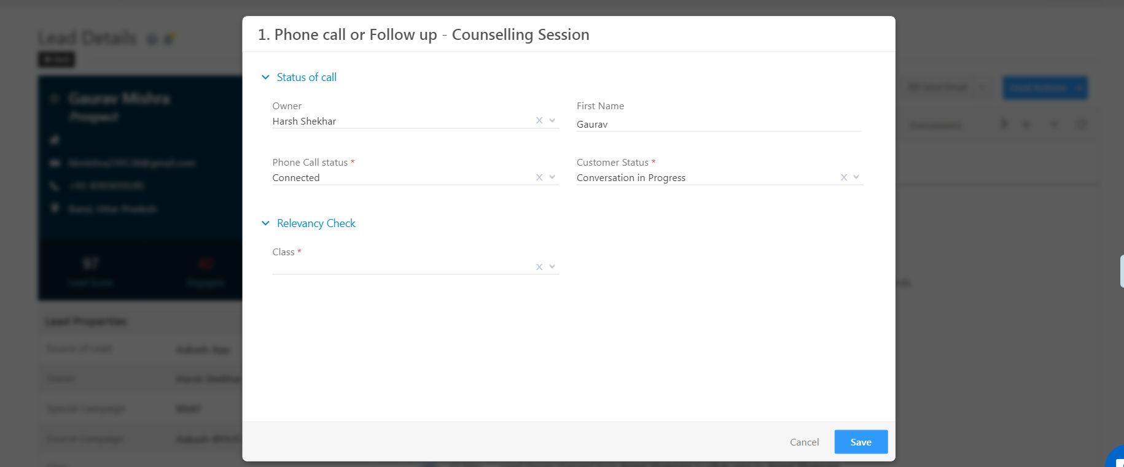Screen dimensions: 1124x467
Task: Click the First Name input field
Action: pos(719,125)
